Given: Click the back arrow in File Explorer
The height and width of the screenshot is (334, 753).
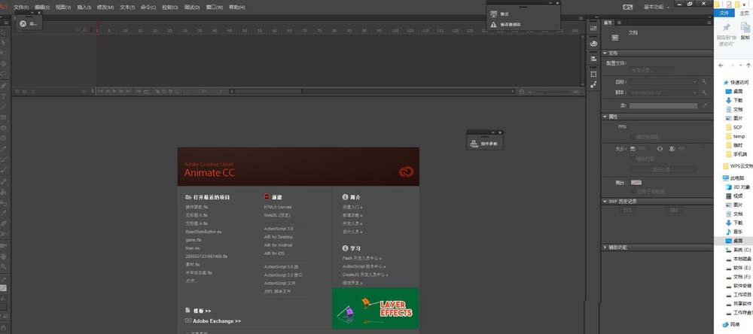Looking at the screenshot, I should point(721,65).
